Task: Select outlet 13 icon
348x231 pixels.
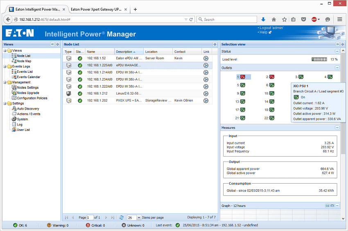Action: pos(243,101)
